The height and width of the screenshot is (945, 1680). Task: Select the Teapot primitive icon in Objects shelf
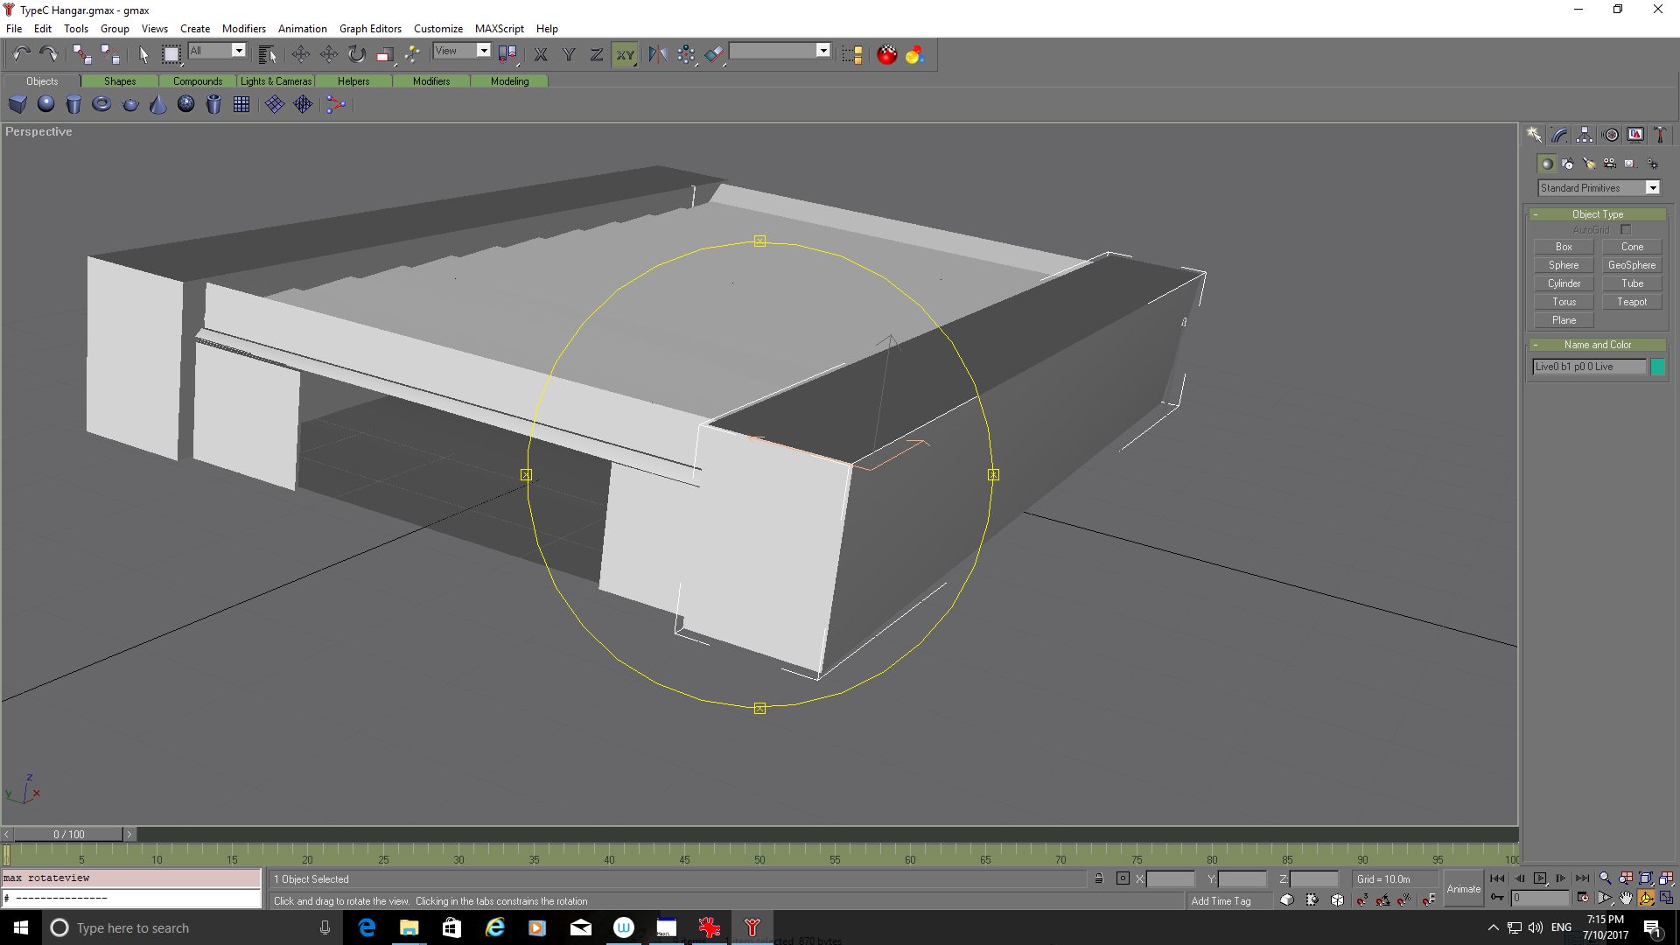130,104
